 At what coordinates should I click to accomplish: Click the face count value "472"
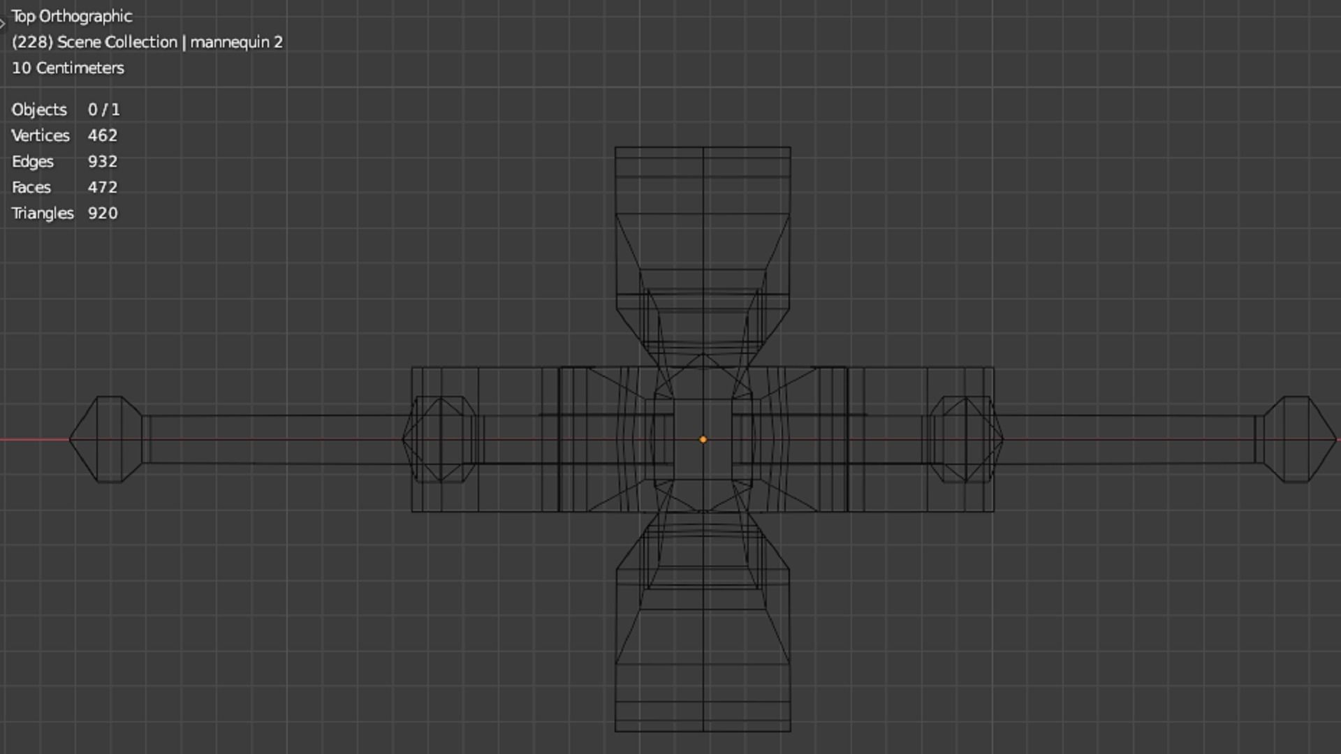[x=103, y=187]
